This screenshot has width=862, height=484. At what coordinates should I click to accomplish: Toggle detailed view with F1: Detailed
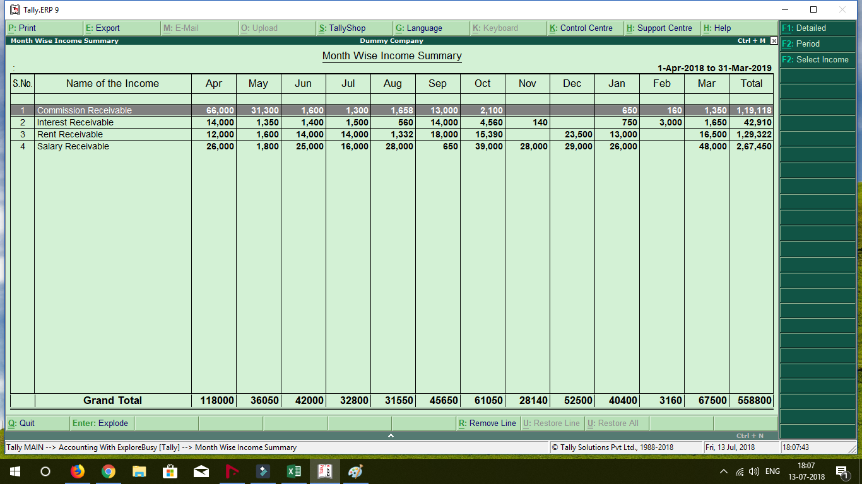[x=817, y=28]
